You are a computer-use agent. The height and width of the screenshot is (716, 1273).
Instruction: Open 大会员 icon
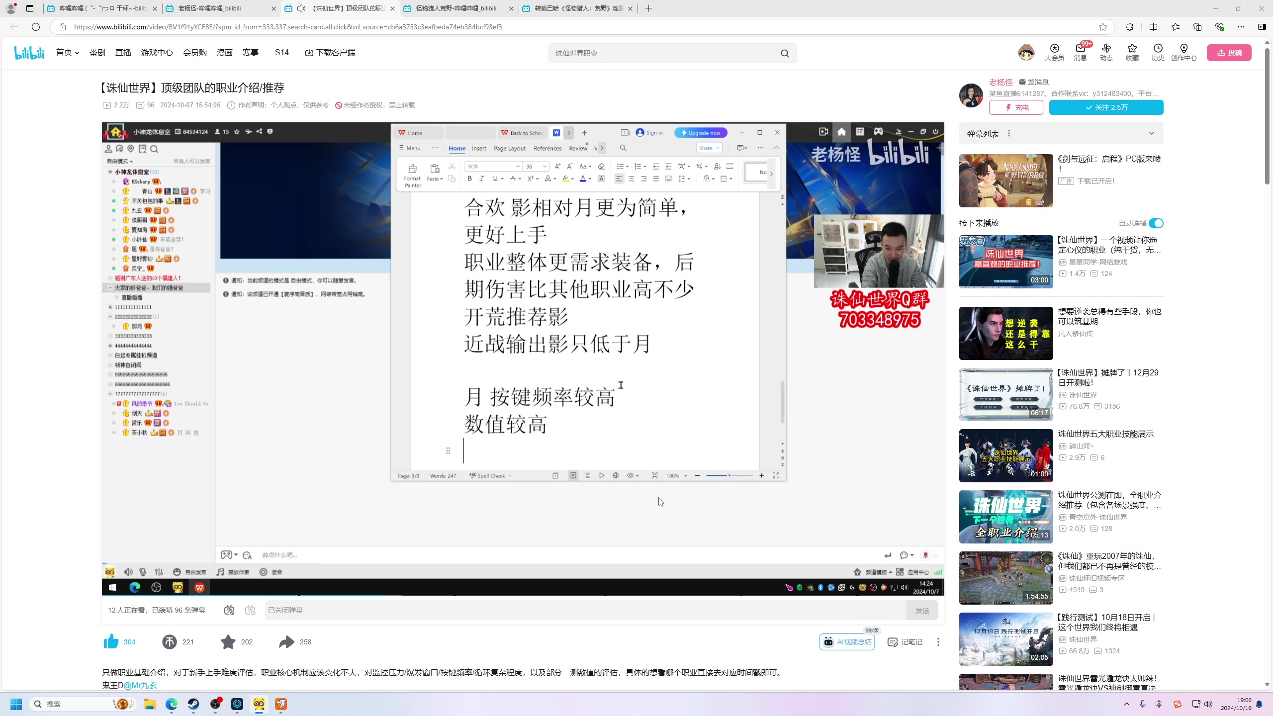(1054, 52)
